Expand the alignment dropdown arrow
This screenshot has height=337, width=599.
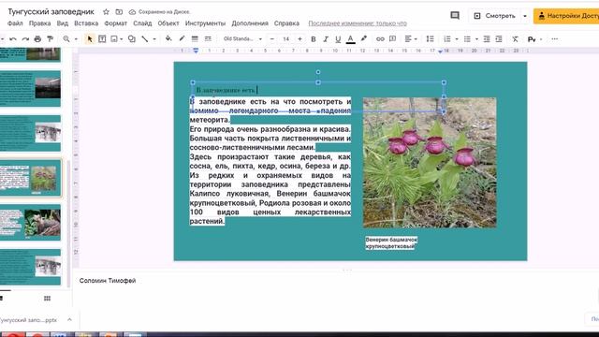416,39
